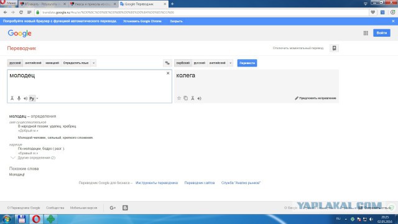Go back with the browser back arrow
Viewport: 398px width, 224px height.
tap(6, 12)
